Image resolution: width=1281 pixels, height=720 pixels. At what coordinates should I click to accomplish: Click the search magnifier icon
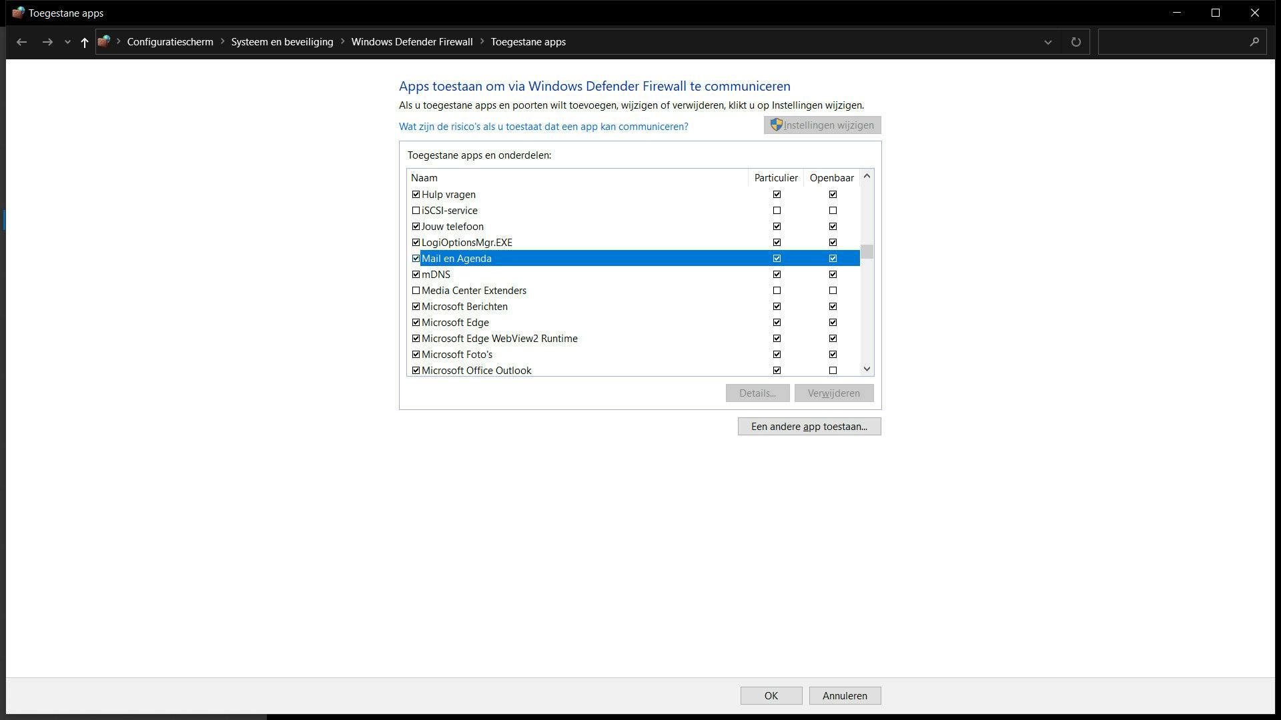tap(1254, 42)
